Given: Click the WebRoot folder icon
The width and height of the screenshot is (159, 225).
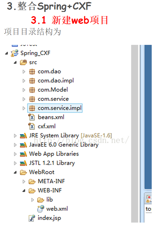Looking at the screenshot, I should point(23,172).
